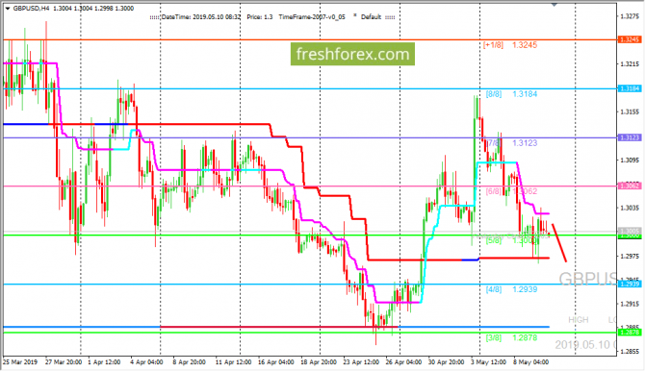Select the blue 1.3184 price tag on axis
The image size is (645, 371).
pyautogui.click(x=630, y=88)
